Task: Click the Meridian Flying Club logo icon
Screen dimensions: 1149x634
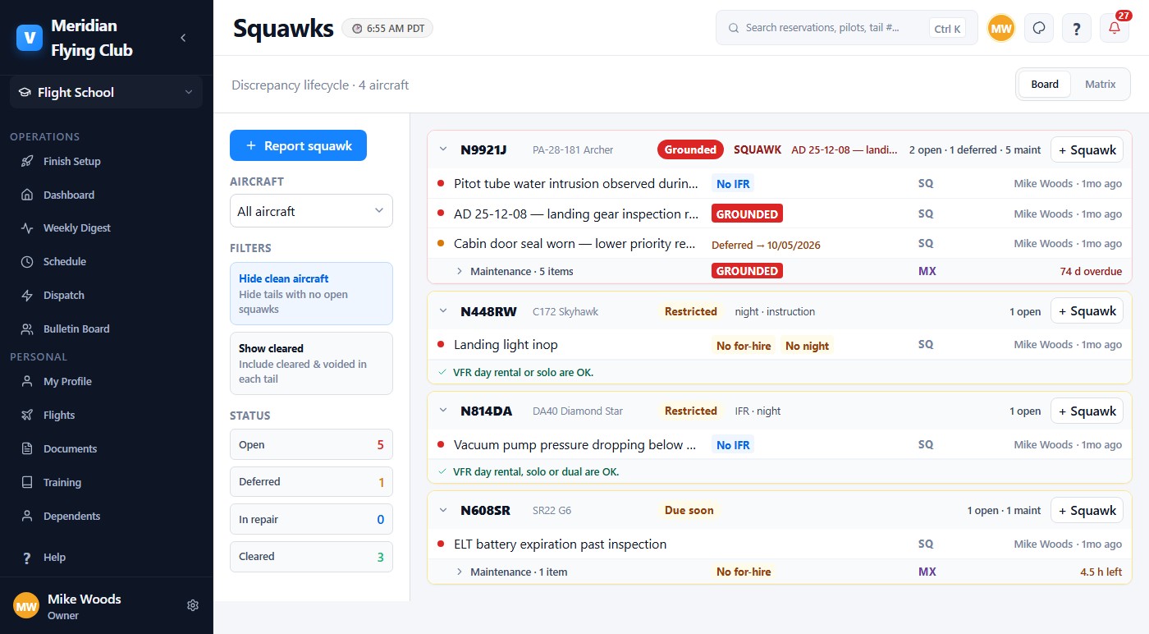Action: click(x=30, y=38)
